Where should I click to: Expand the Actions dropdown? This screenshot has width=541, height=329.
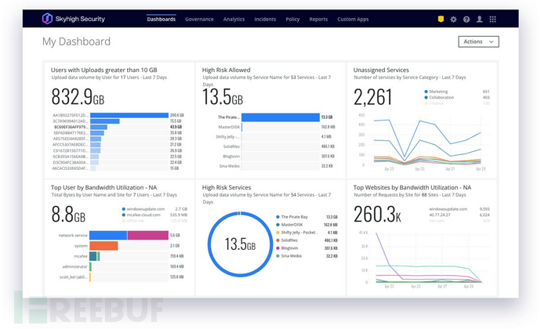click(477, 42)
